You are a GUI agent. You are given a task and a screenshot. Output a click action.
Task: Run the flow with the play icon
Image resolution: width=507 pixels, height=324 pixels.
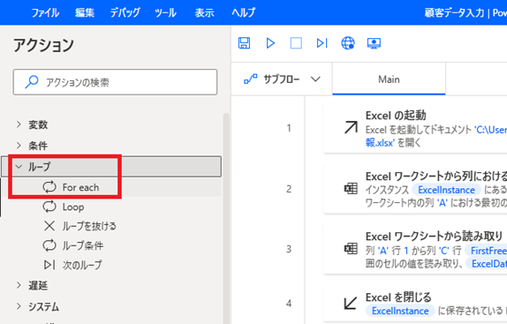[270, 43]
